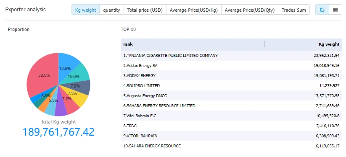The height and width of the screenshot is (157, 346).
Task: Click the value 10,495,520.8
Action: click(x=328, y=116)
